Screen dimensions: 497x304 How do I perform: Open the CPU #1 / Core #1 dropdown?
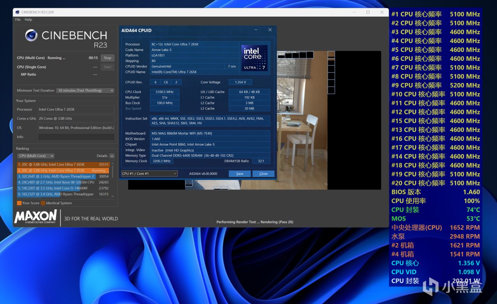click(x=149, y=174)
